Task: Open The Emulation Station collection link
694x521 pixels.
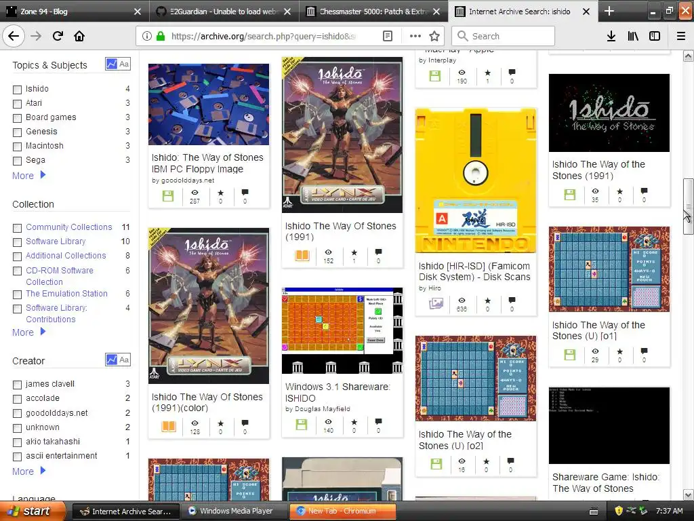Action: (x=66, y=293)
